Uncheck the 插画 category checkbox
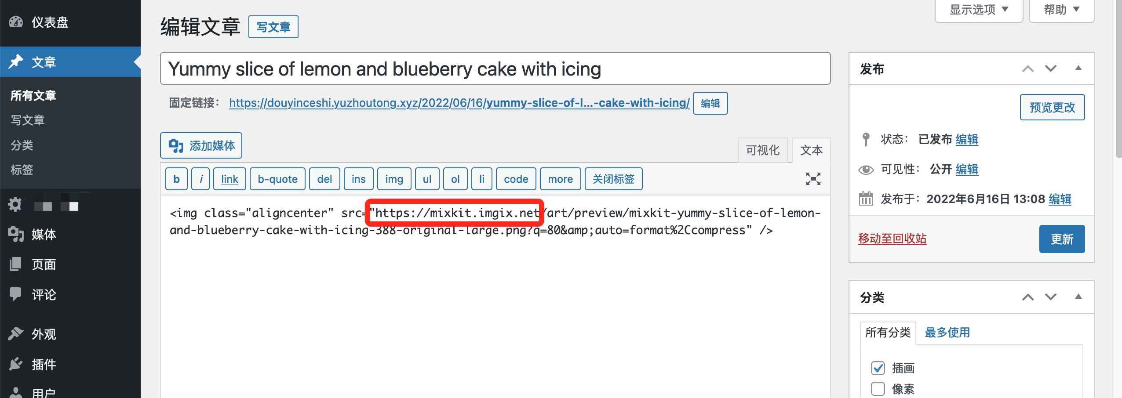This screenshot has width=1122, height=398. tap(878, 368)
